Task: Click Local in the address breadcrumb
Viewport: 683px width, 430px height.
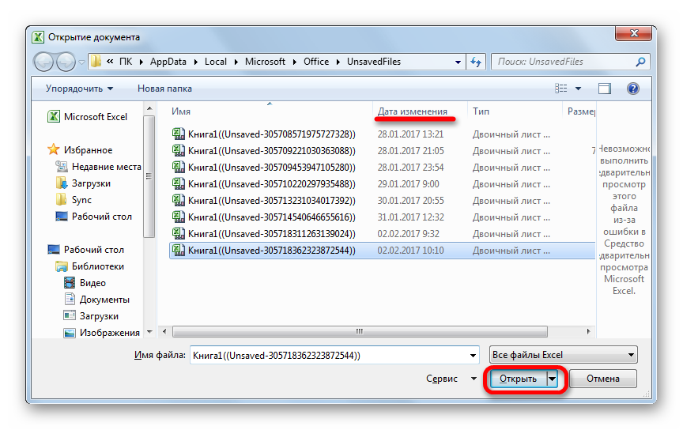Action: pyautogui.click(x=216, y=62)
